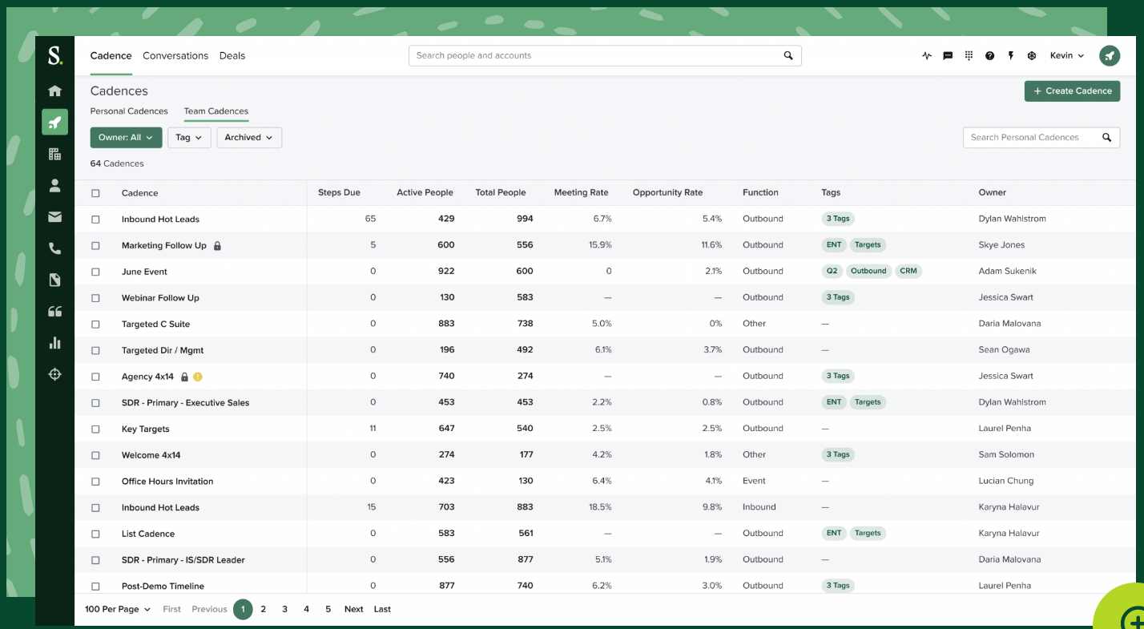Open the People icon in the sidebar

point(54,185)
